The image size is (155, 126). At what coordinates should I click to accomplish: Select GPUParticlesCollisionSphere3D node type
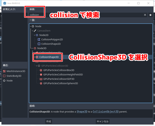pos(61,83)
